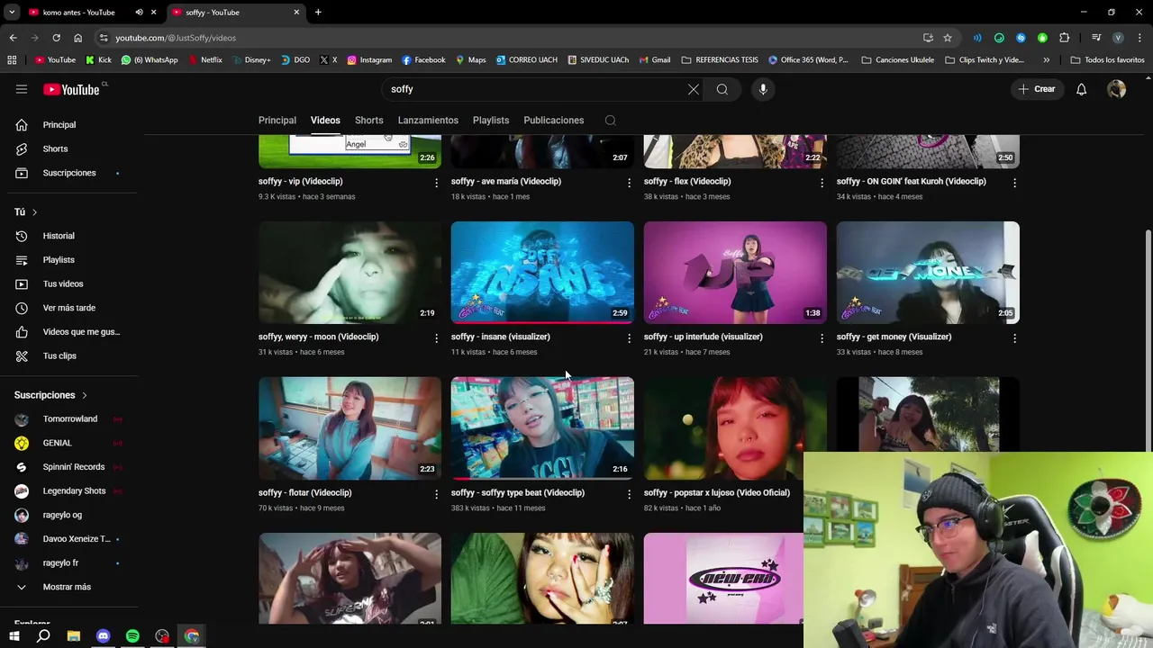The image size is (1153, 648).
Task: Click the Crear button
Action: coord(1037,89)
